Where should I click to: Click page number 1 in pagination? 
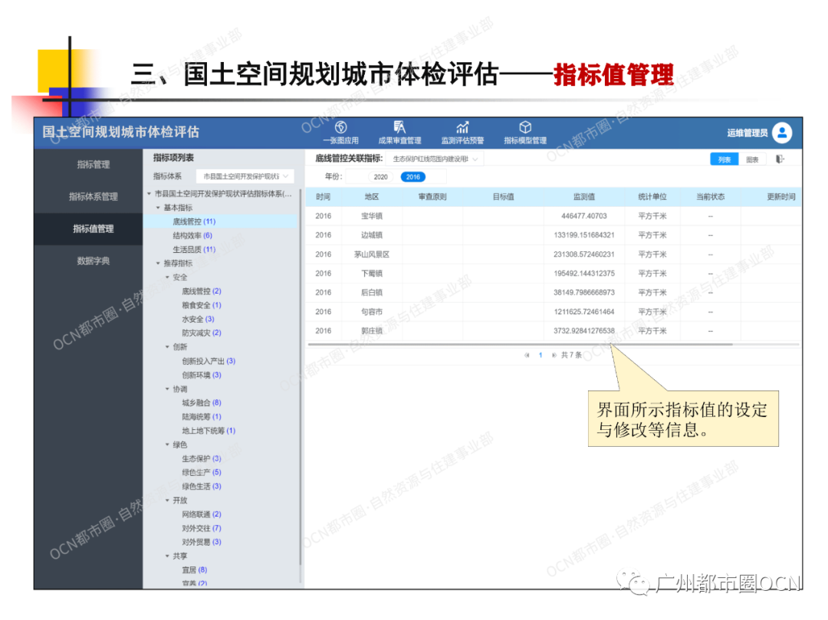coord(540,356)
